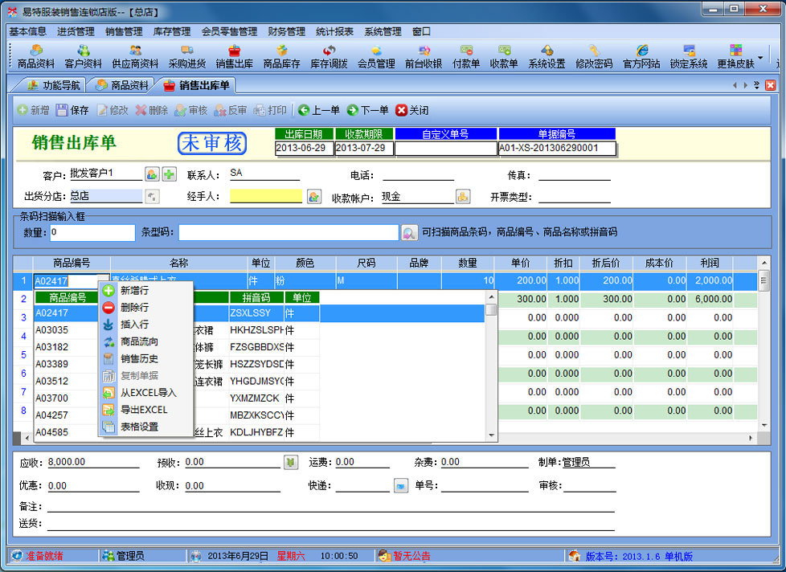Image resolution: width=786 pixels, height=572 pixels.
Task: Click 下一单 next order button
Action: 367,110
